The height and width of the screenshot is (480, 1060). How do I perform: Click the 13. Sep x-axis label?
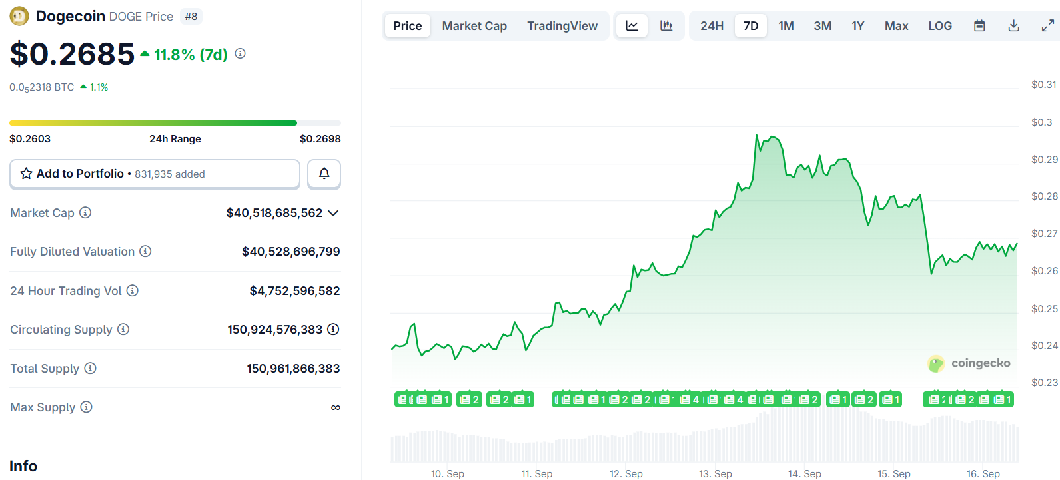(716, 473)
